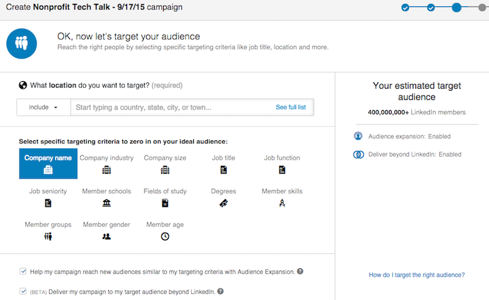489x300 pixels.
Task: Click the final gray progress step
Action: click(482, 8)
